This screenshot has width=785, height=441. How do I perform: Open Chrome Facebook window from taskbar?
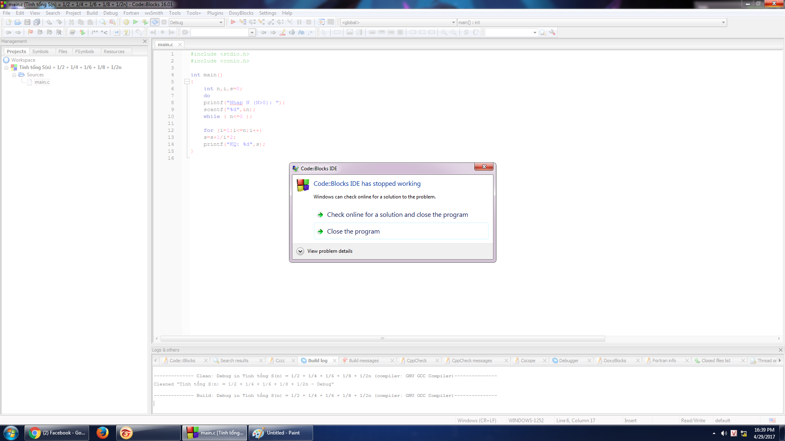point(58,433)
